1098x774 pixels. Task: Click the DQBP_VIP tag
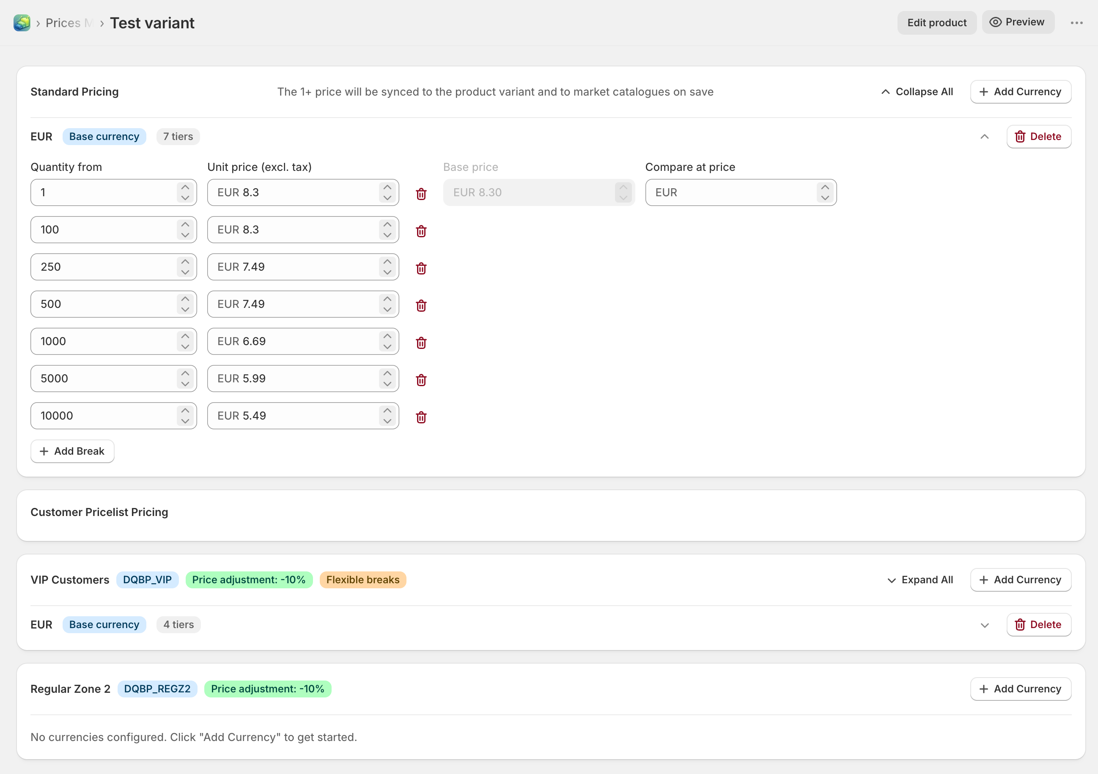click(x=147, y=580)
